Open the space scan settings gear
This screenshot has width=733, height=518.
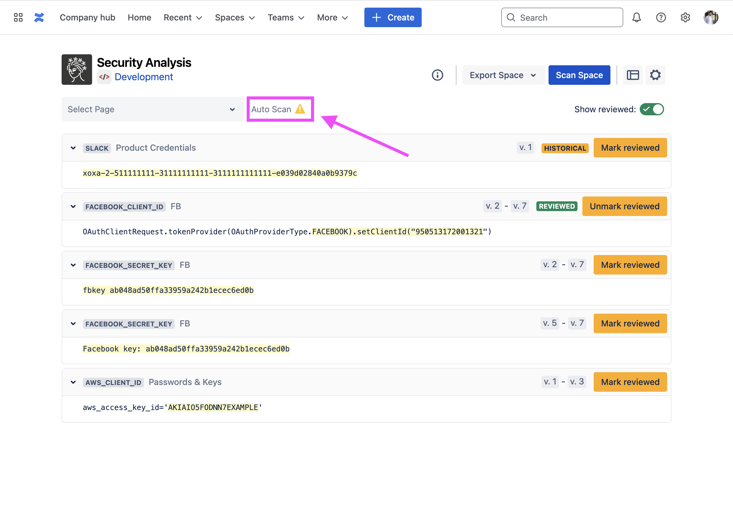(x=655, y=75)
